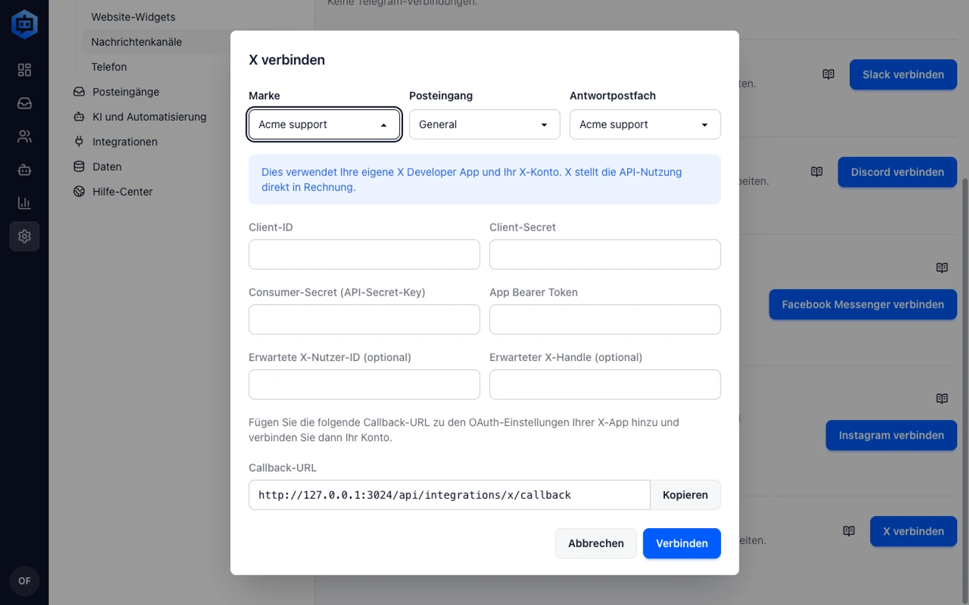Go to KI und Automatisierung

point(149,117)
